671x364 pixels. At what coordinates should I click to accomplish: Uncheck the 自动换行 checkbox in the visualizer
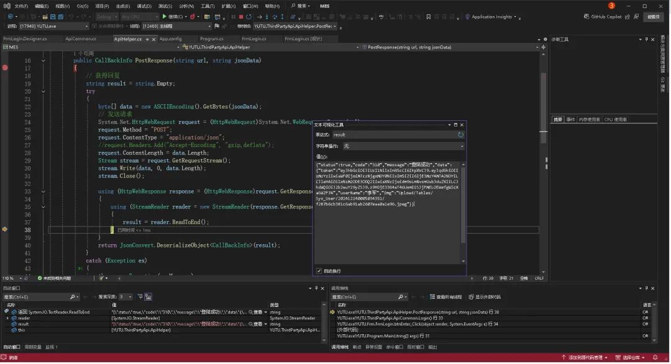tap(320, 270)
